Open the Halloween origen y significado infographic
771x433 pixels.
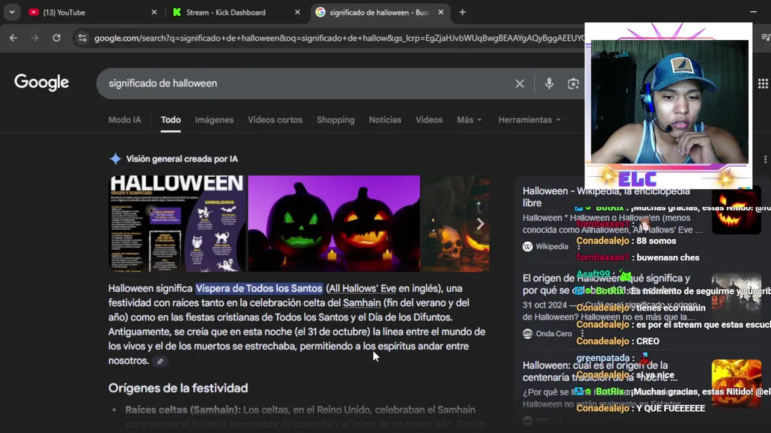coord(177,223)
